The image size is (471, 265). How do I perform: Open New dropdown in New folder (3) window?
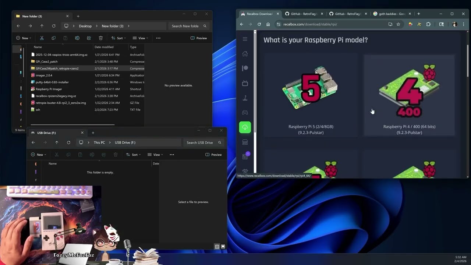[24, 38]
